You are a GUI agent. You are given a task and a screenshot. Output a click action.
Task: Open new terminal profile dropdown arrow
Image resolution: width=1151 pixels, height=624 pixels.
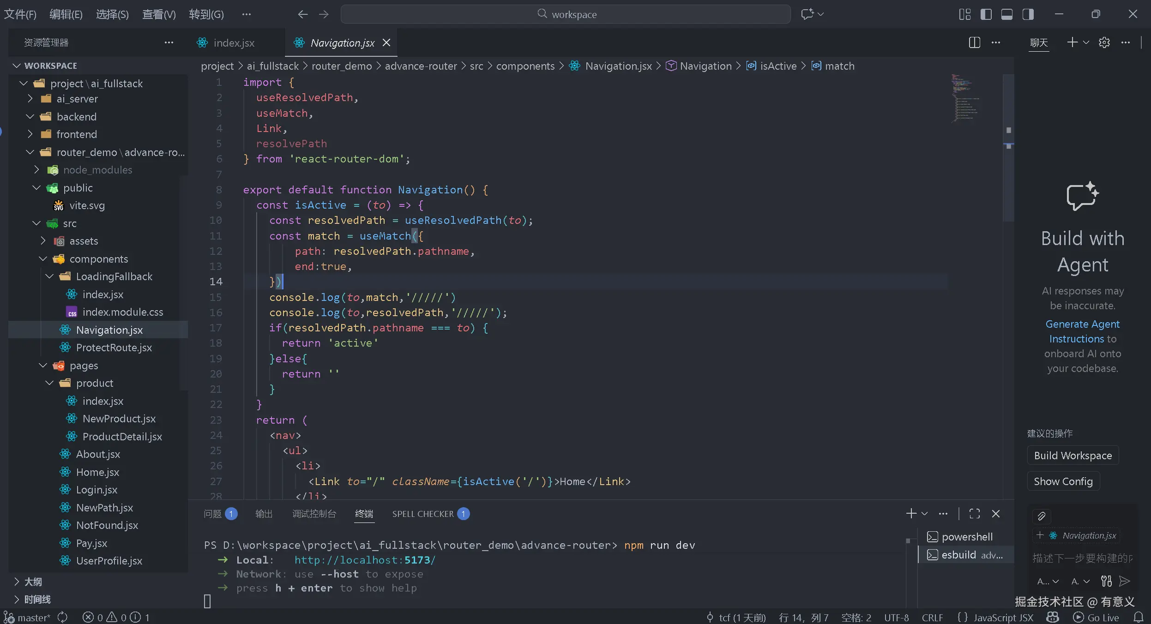tap(924, 514)
